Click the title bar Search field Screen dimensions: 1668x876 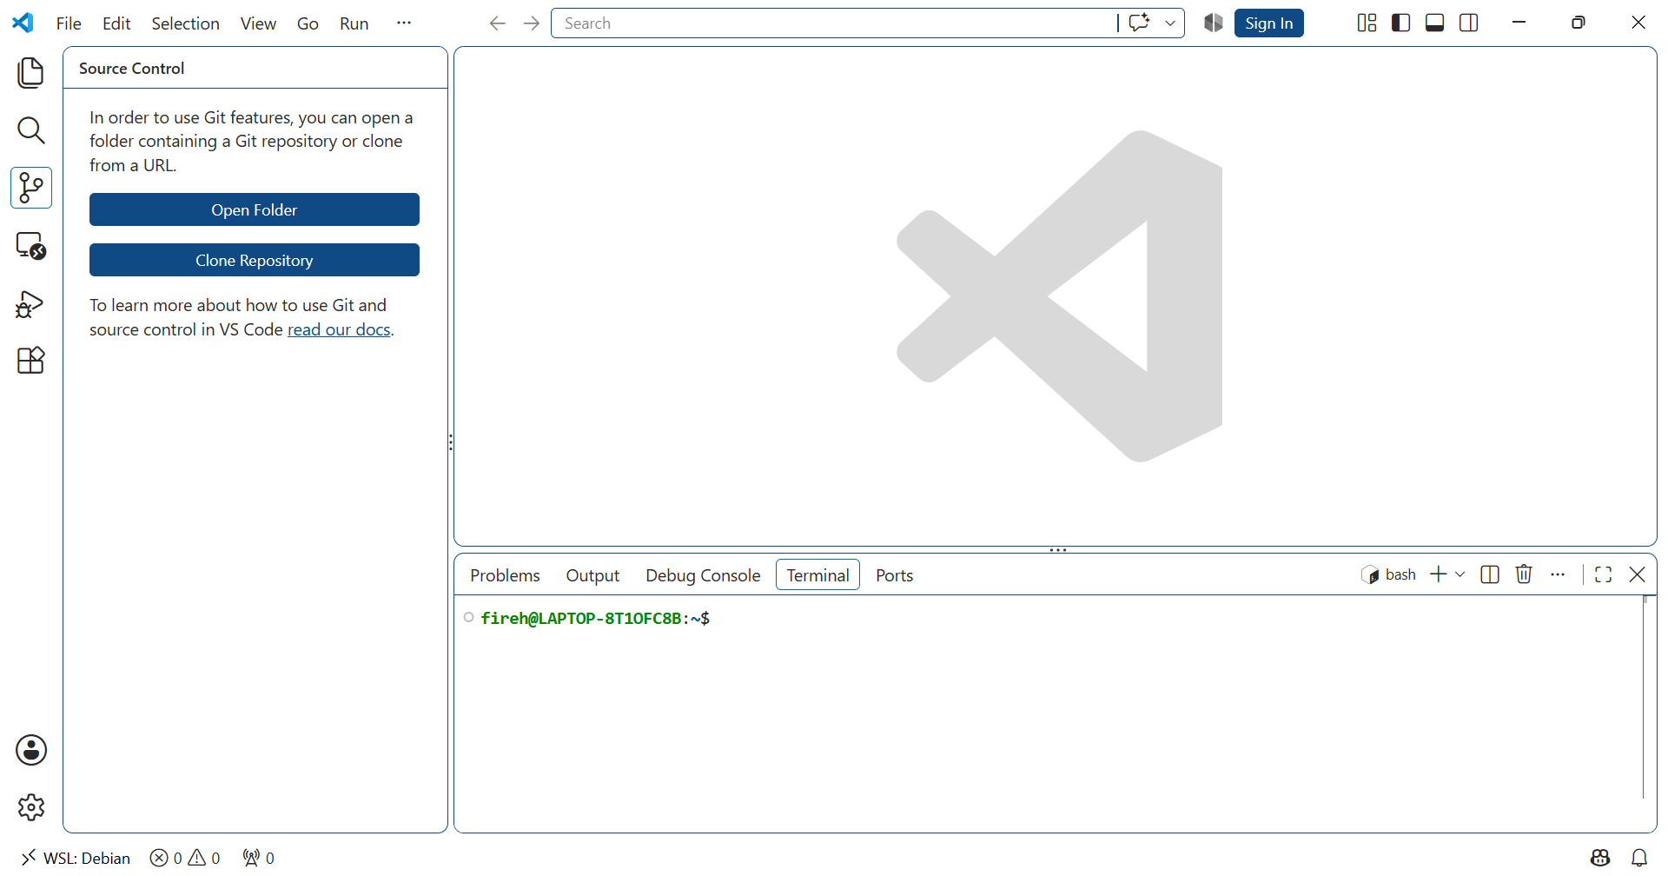pos(834,23)
